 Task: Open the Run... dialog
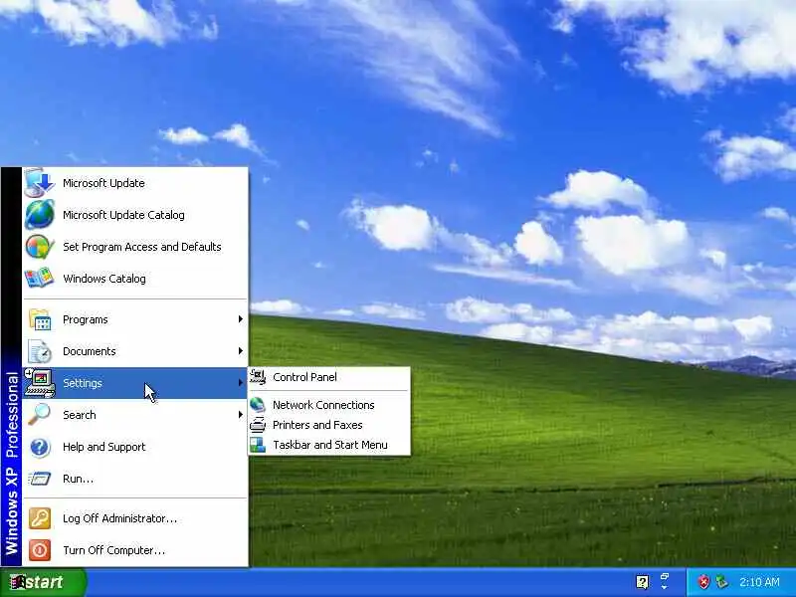[135, 479]
